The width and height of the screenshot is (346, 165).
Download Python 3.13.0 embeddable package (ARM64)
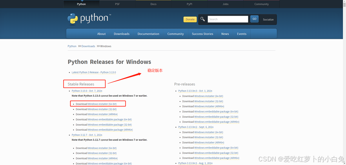point(110,130)
